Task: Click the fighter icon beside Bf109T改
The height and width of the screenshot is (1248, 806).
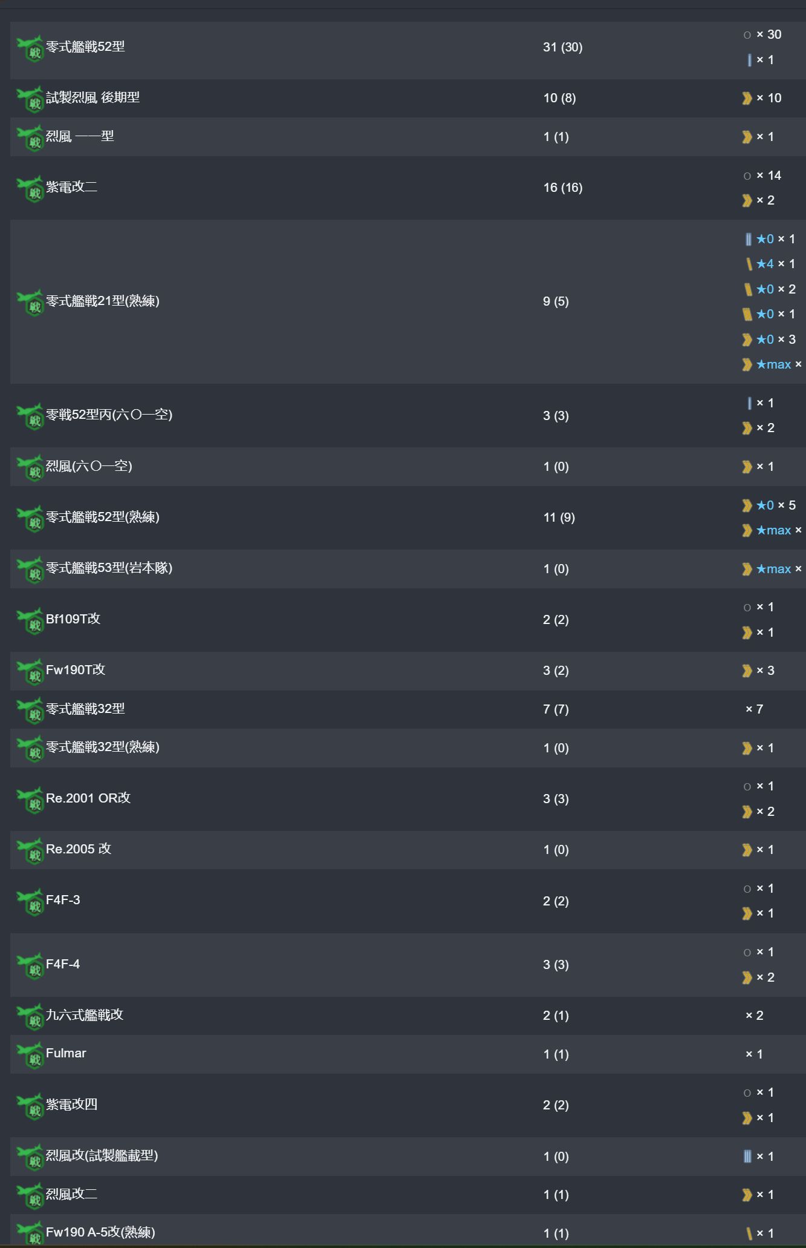Action: (x=30, y=621)
